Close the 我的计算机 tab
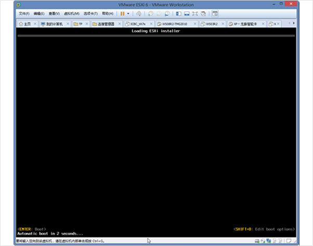Screen dimensions: 313x246 coord(68,24)
